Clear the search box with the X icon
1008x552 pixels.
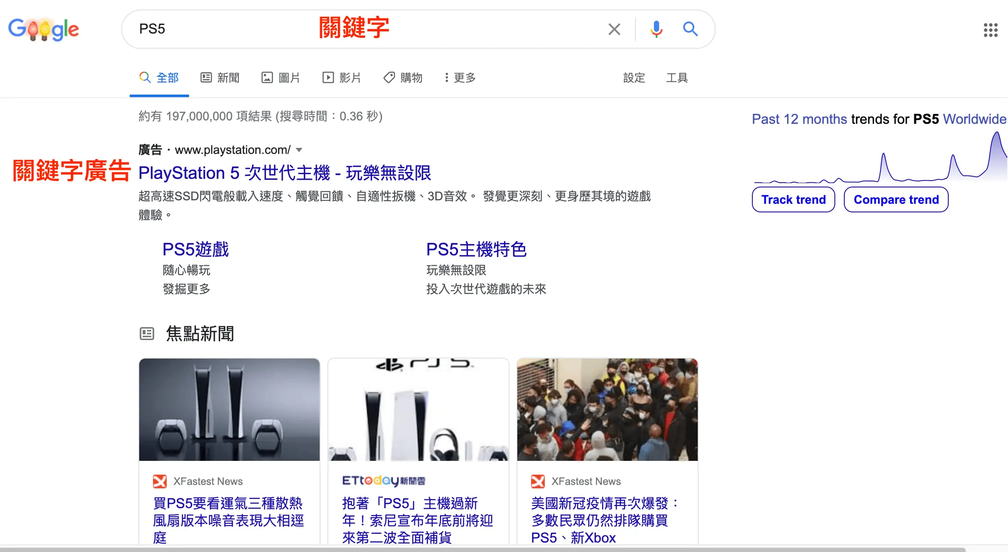point(614,29)
